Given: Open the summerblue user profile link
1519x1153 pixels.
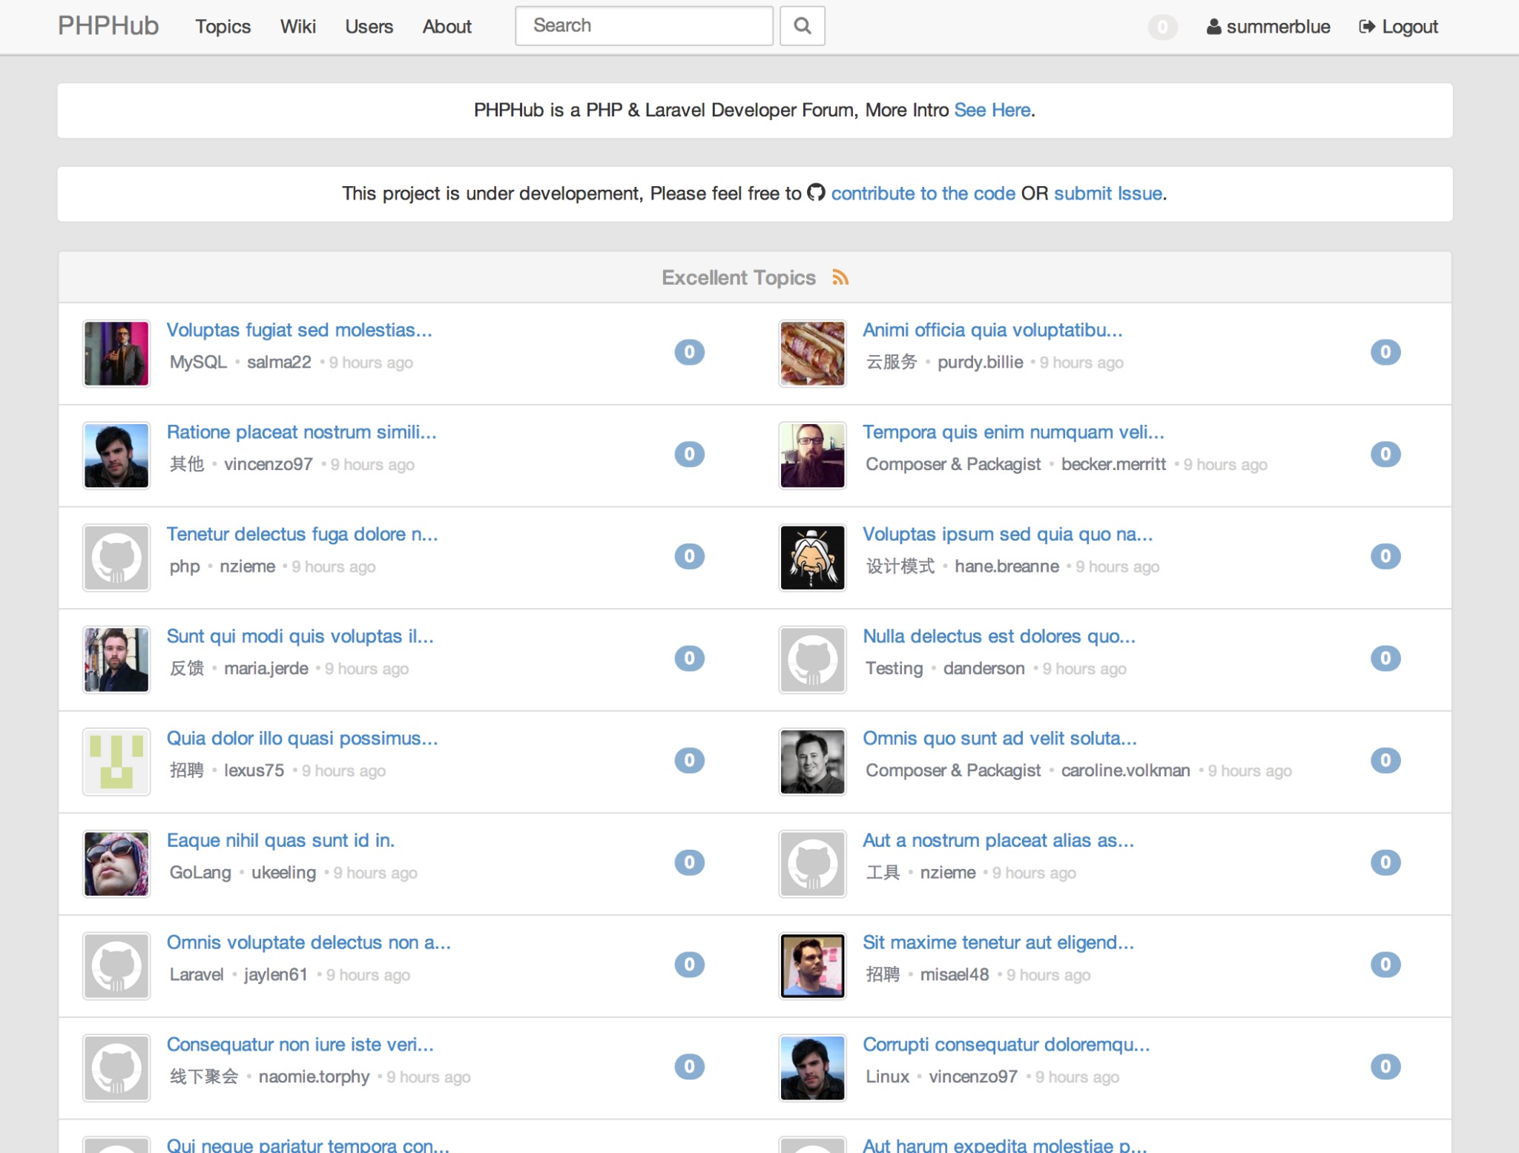Looking at the screenshot, I should pos(1268,27).
